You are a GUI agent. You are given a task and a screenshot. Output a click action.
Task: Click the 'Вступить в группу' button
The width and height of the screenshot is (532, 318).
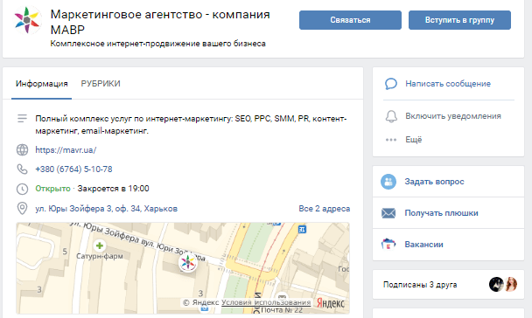pyautogui.click(x=459, y=20)
